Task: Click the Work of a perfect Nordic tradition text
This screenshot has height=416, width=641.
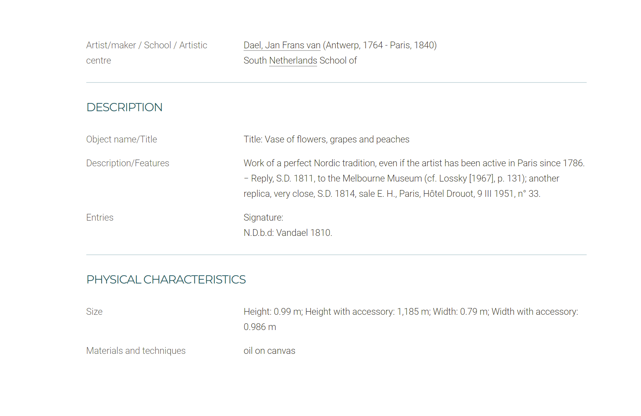Action: pos(414,163)
